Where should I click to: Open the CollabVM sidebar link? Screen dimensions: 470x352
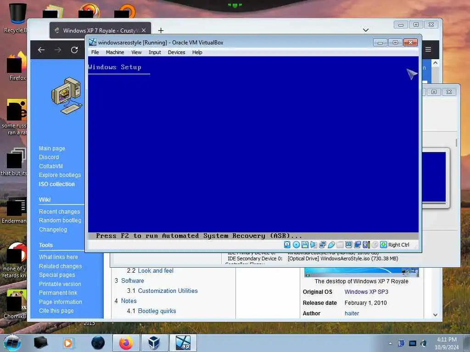50,166
